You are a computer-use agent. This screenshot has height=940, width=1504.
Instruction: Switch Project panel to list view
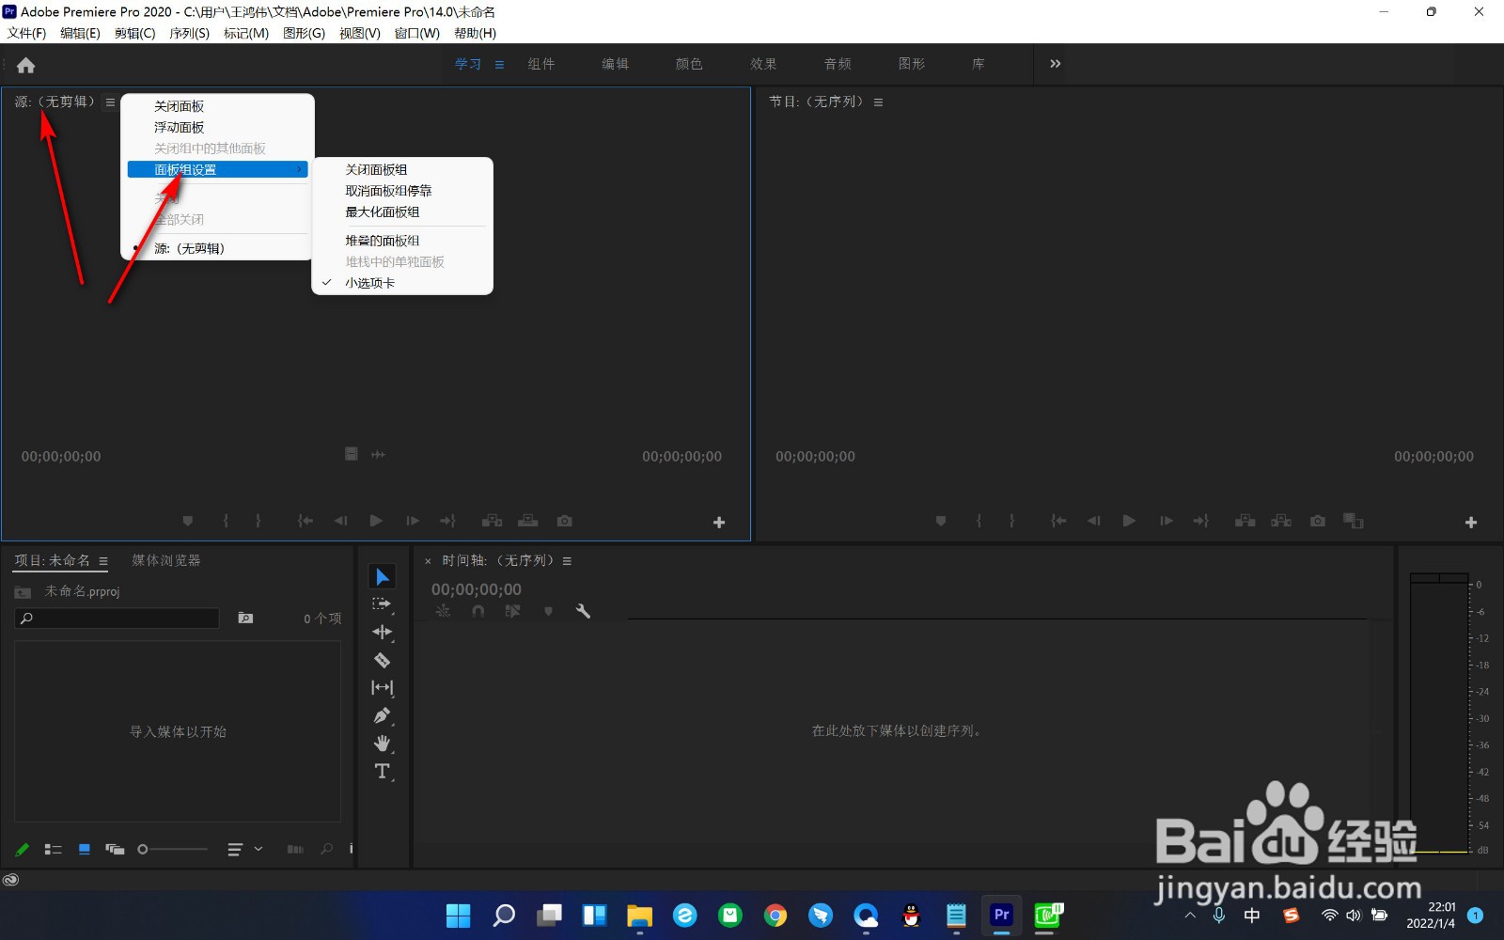click(54, 849)
